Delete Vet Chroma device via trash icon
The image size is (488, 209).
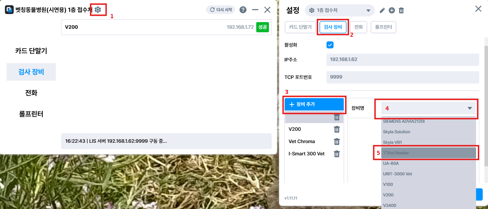pos(337,141)
